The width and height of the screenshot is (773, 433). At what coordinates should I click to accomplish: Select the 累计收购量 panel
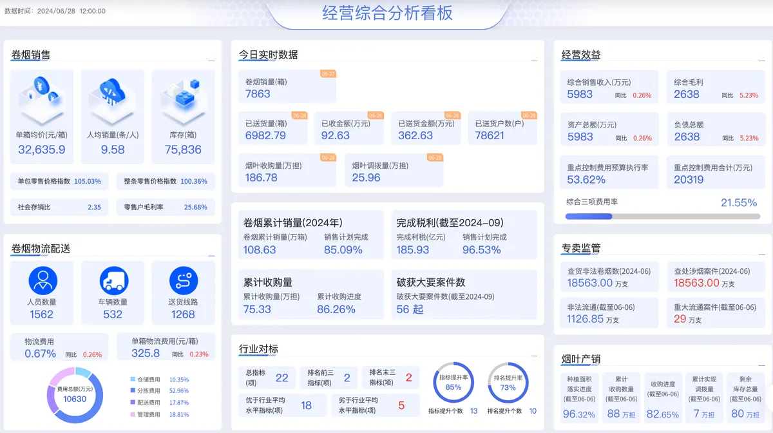(x=310, y=294)
